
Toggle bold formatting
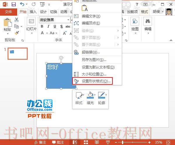coord(42,26)
